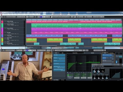Select the Stock Bass track
Viewport: 123px width, 92px height.
[x=9, y=35]
